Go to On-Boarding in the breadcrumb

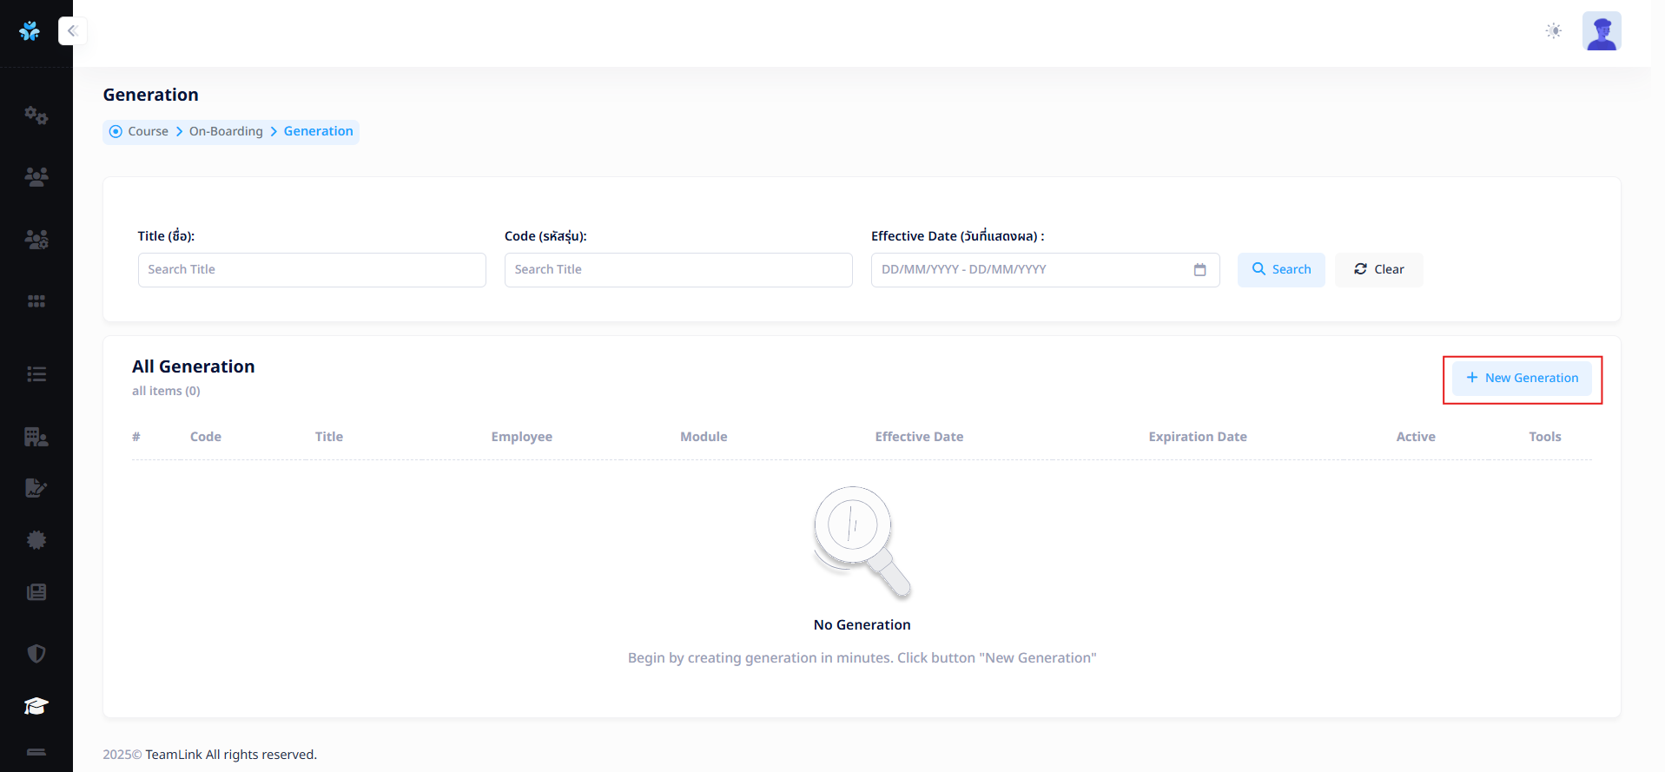(x=226, y=131)
